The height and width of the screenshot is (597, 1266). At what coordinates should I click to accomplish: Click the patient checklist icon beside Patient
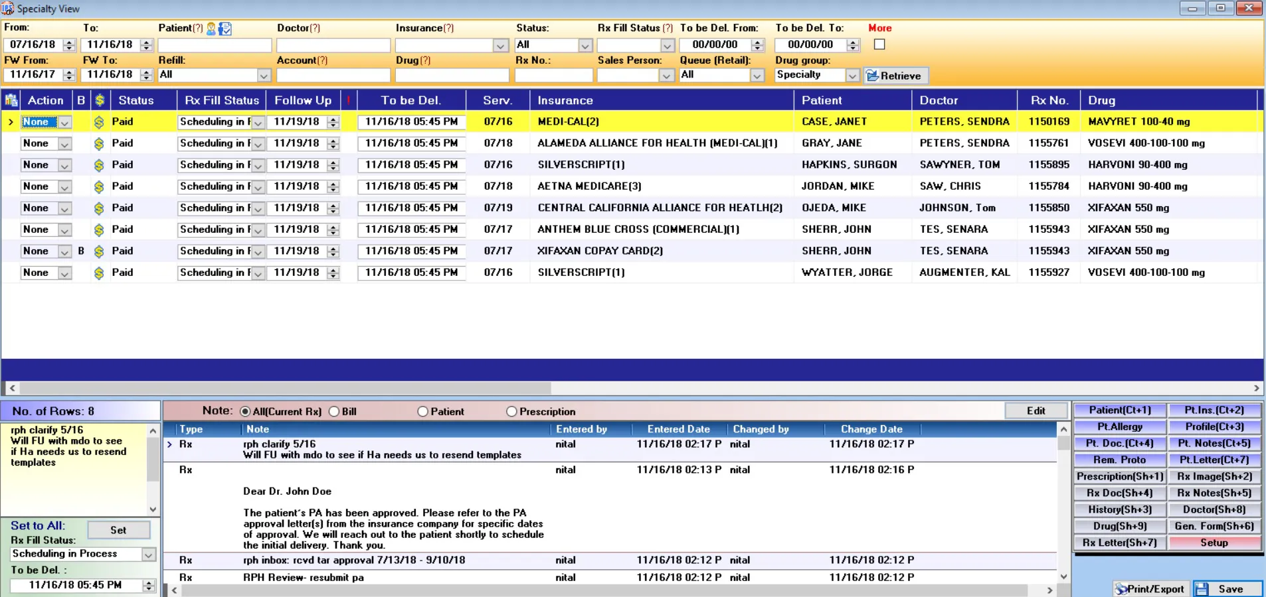(x=225, y=29)
